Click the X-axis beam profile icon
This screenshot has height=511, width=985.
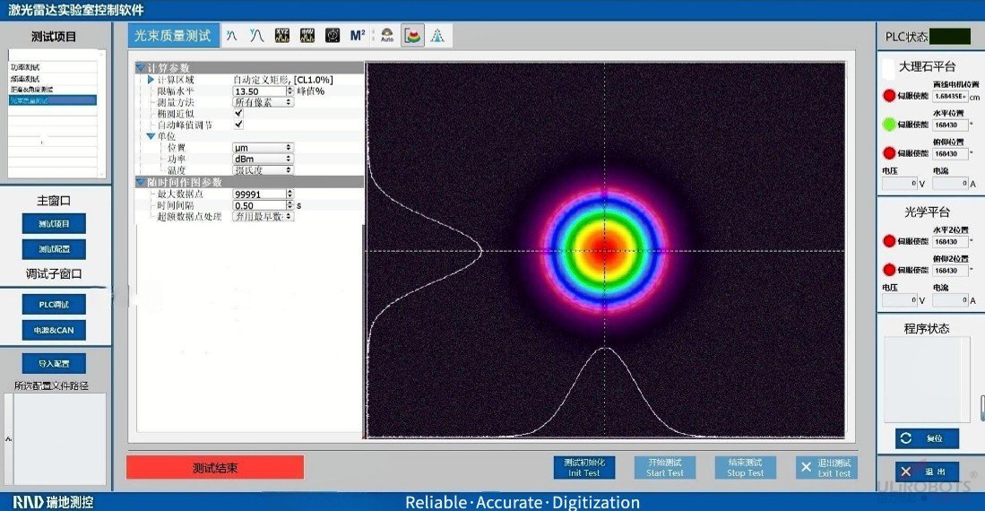231,36
